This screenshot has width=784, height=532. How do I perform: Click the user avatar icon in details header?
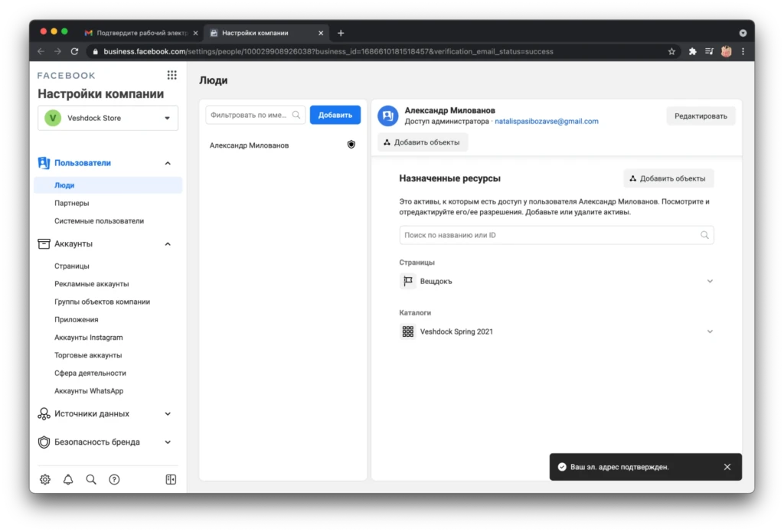(x=388, y=116)
